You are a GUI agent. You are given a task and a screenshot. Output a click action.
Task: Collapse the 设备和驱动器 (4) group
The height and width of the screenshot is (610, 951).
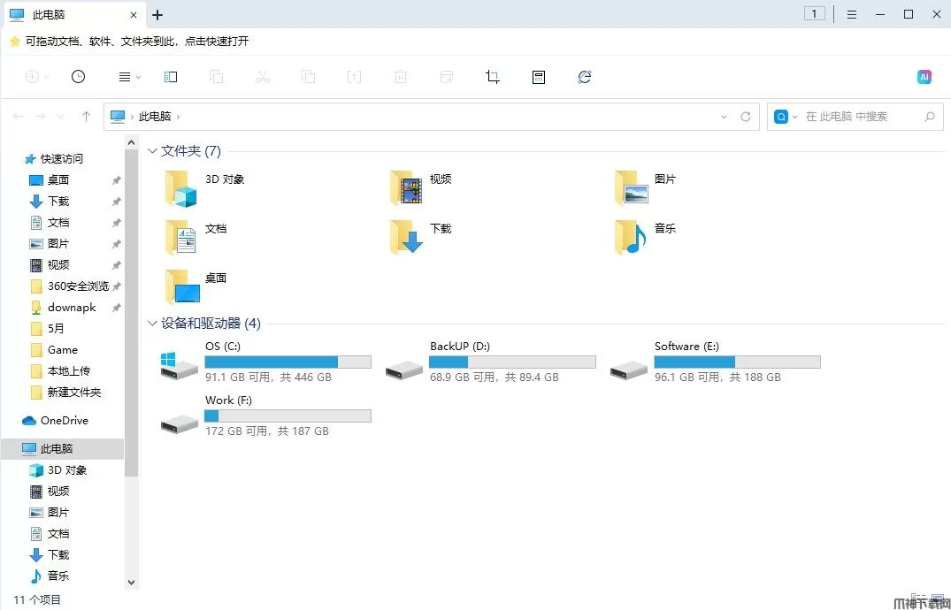click(152, 324)
